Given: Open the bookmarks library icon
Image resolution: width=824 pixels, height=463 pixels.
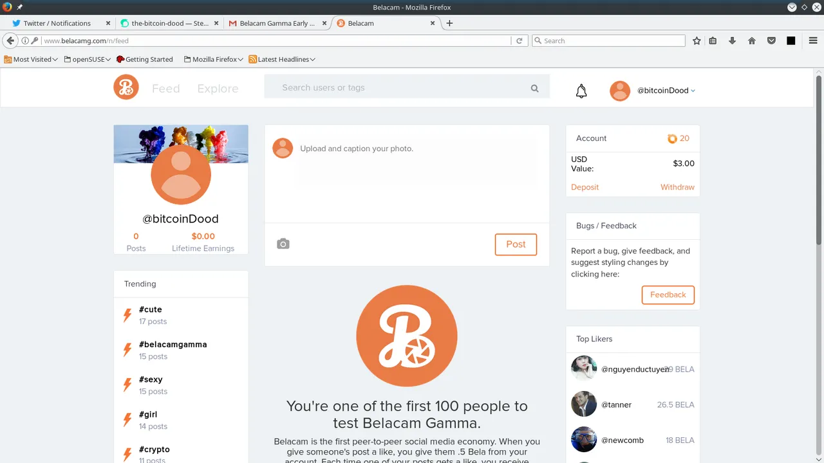Looking at the screenshot, I should point(713,41).
